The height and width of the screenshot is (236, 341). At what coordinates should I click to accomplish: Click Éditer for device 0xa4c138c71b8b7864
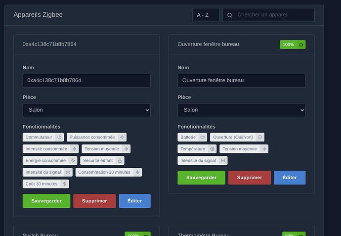coord(134,201)
